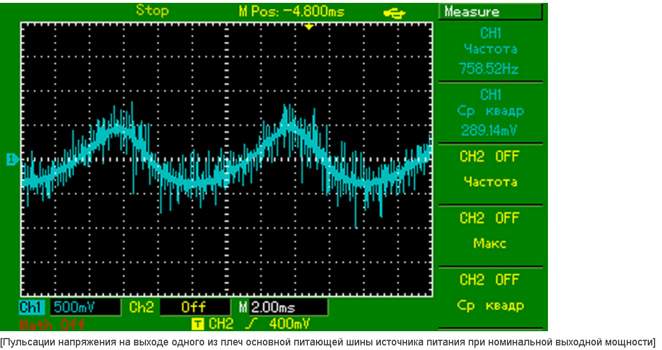Select the CH2 OFF Частота measurement item
The width and height of the screenshot is (662, 350).
[x=490, y=174]
